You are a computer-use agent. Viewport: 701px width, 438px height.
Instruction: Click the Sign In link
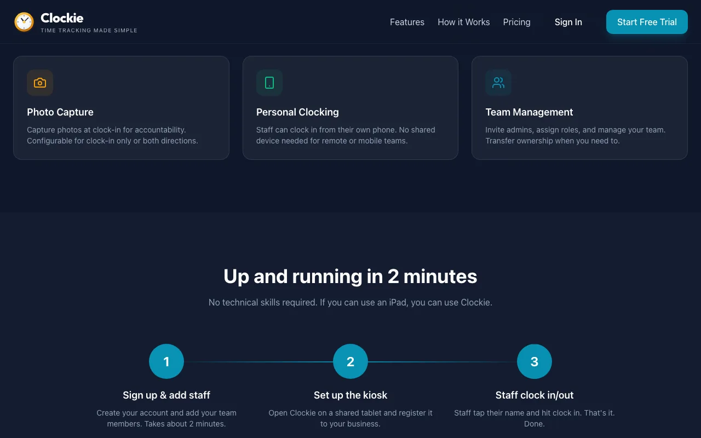(568, 22)
